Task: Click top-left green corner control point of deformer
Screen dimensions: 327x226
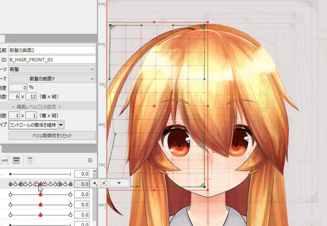Action: [110, 25]
